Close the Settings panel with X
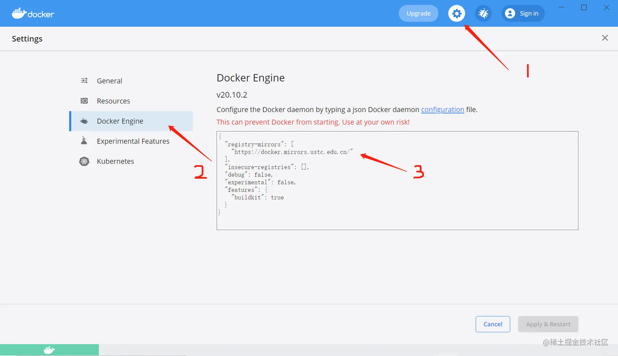618x356 pixels. tap(605, 38)
